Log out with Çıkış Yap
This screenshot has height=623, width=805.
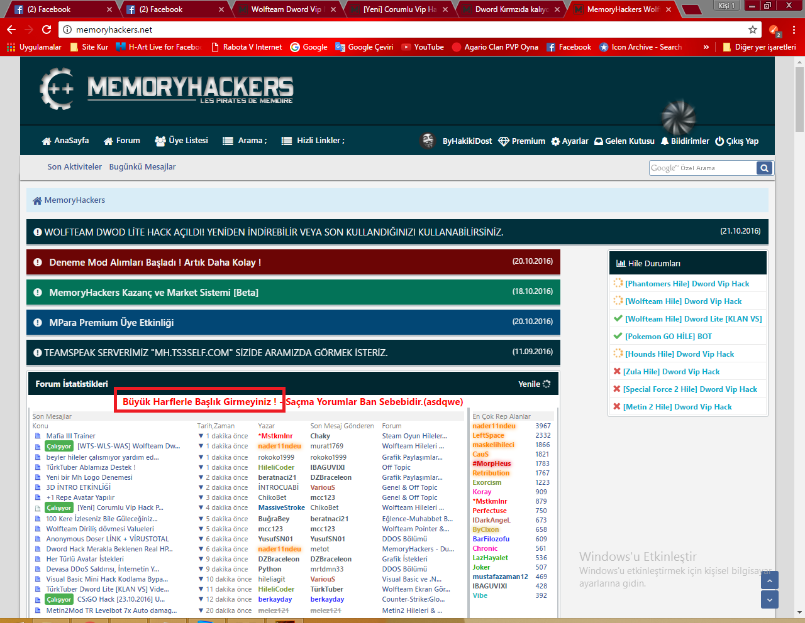(x=736, y=141)
